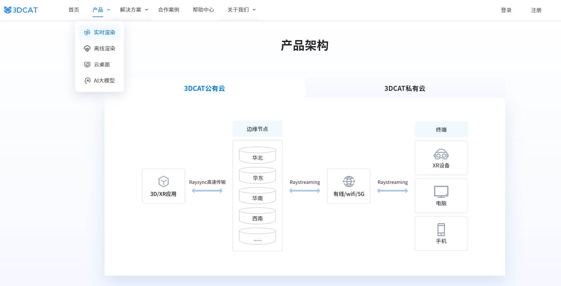Click the 3DCAT logo

click(x=21, y=10)
